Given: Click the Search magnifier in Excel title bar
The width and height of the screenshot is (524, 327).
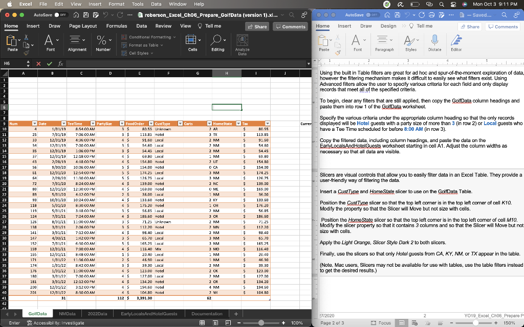Looking at the screenshot, I should pos(292,15).
